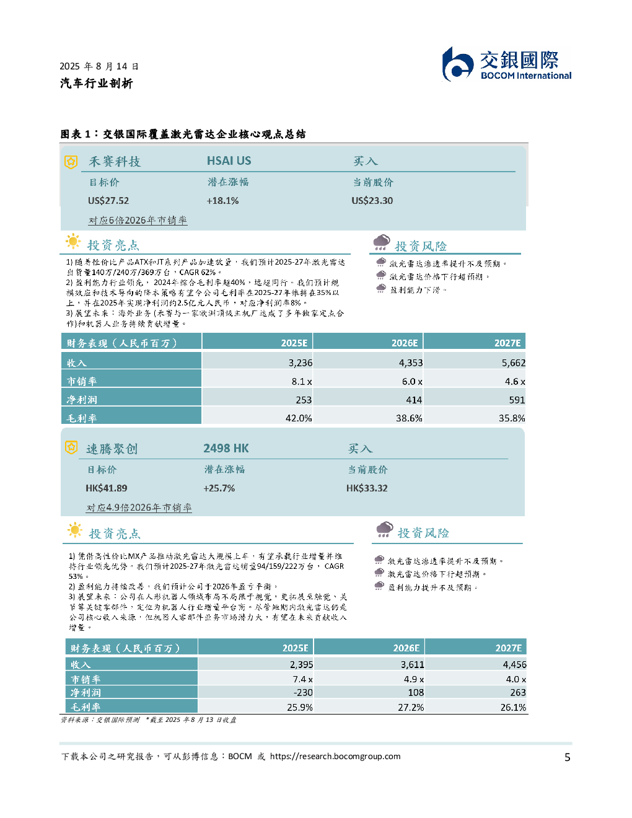Select the HSAI US ticker
Image resolution: width=632 pixels, height=818 pixels.
[x=229, y=161]
